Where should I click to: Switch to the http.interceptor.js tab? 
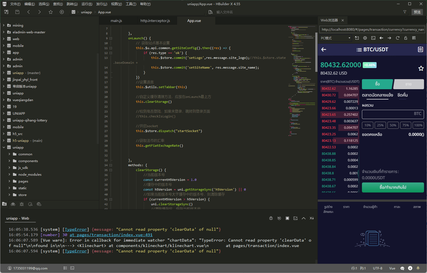(x=155, y=21)
